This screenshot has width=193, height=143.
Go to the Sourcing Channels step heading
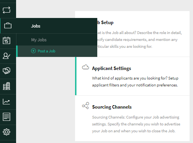112,107
